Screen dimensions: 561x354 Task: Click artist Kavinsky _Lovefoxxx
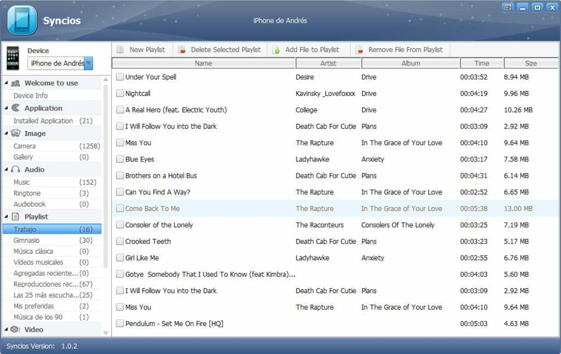[x=326, y=94]
